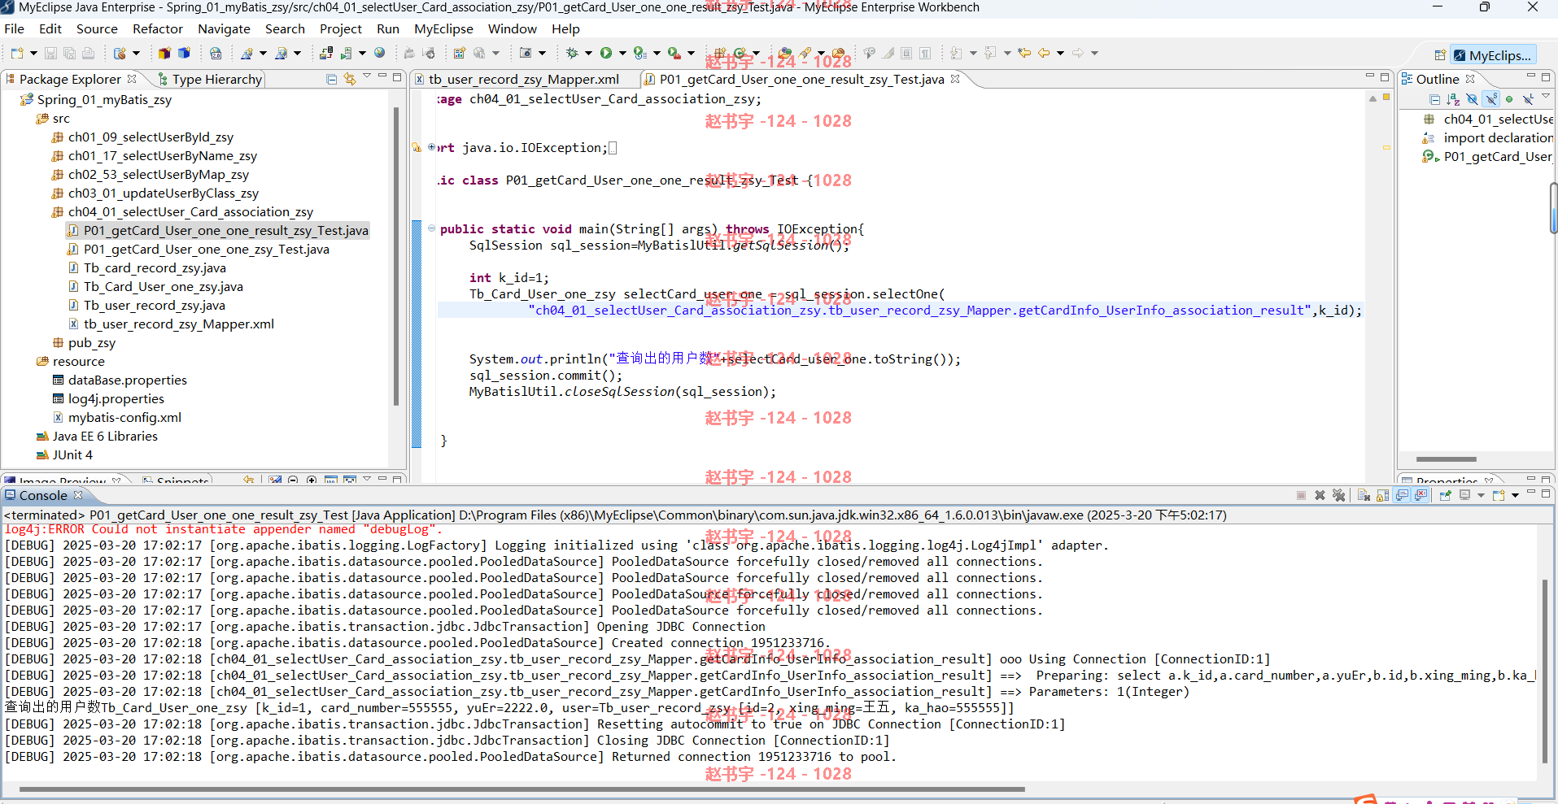This screenshot has width=1558, height=804.
Task: Toggle Block Selection Mode toolbar icon
Action: pyautogui.click(x=906, y=53)
